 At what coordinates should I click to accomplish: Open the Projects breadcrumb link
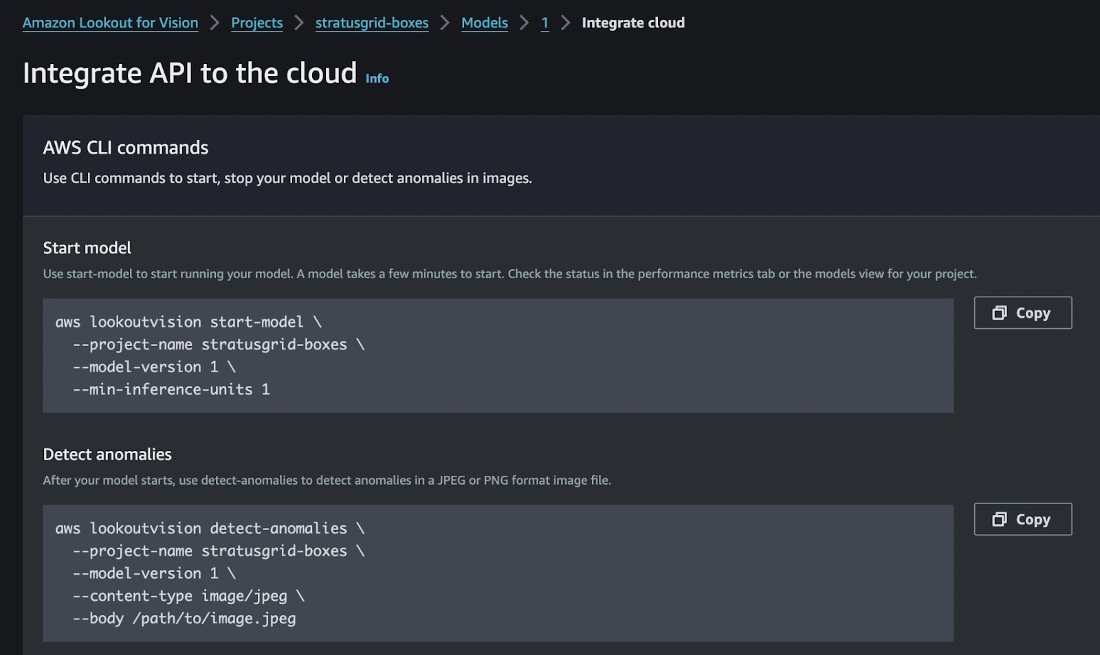(x=256, y=23)
